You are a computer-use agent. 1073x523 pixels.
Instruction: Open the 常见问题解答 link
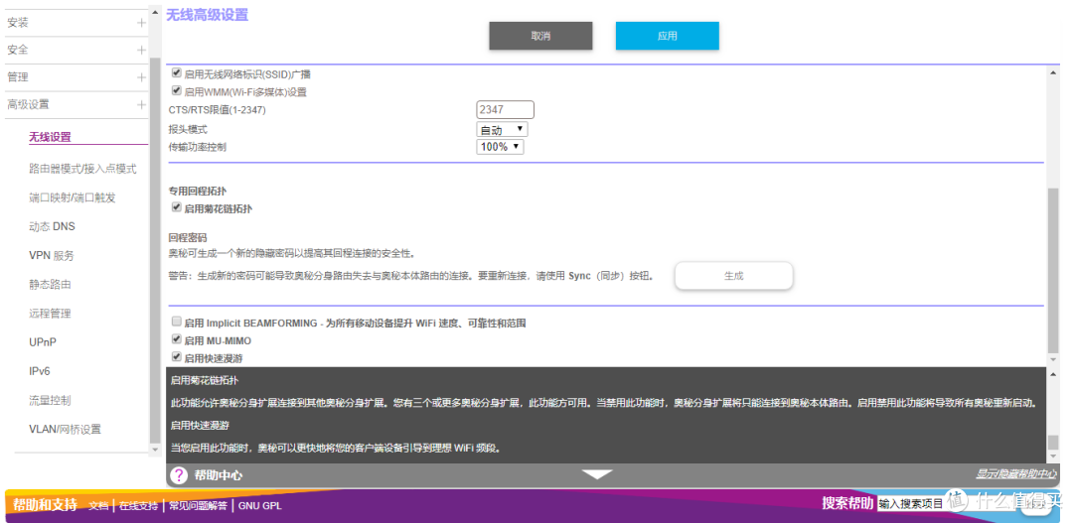(199, 506)
